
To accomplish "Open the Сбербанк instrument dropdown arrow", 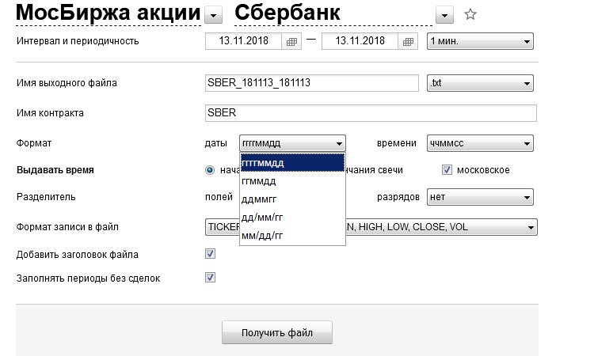I will coord(444,16).
